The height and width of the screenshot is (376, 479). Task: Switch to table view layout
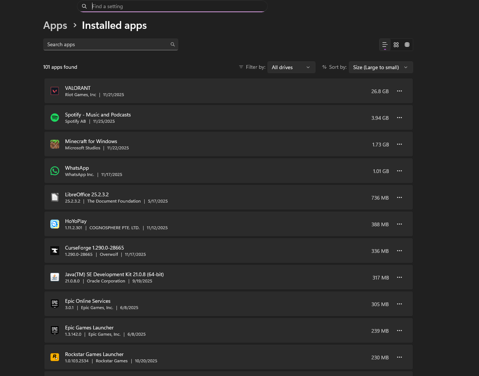pyautogui.click(x=407, y=45)
